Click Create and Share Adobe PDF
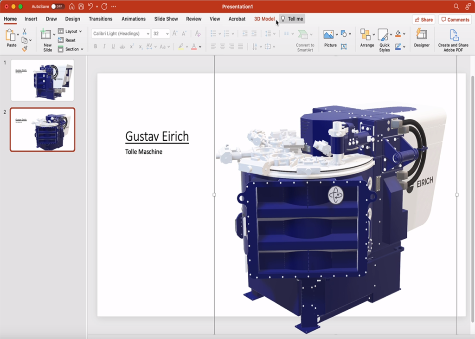 (453, 40)
